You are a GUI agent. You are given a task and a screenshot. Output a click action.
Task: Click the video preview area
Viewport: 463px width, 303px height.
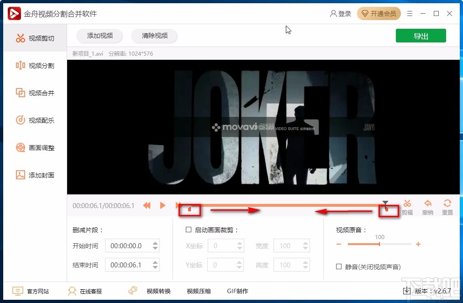tap(263, 127)
